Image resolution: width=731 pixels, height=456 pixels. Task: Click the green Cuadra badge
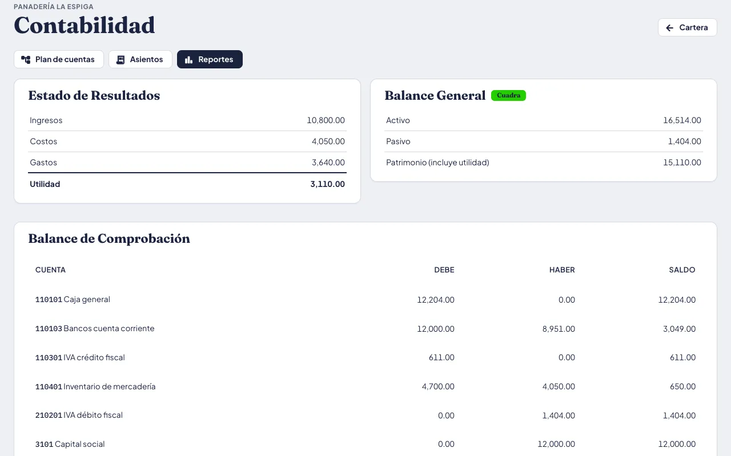tap(508, 96)
